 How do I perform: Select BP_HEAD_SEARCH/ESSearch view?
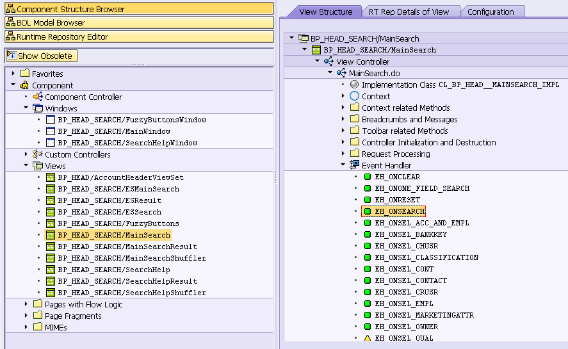coord(110,212)
